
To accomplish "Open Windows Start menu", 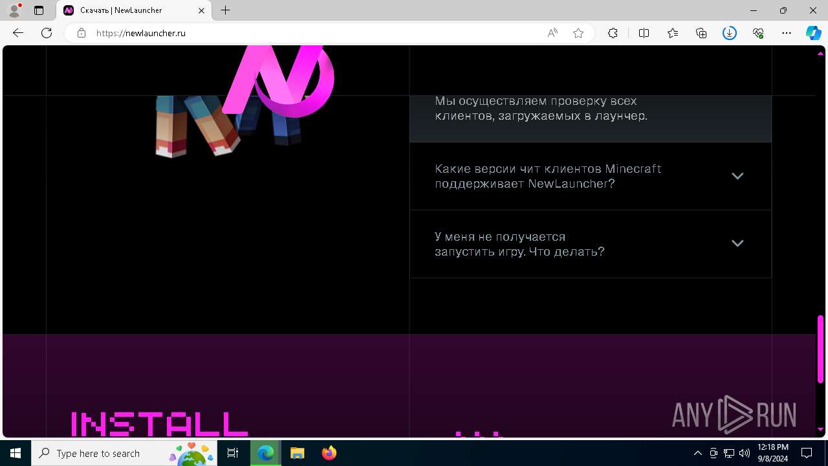I will [16, 453].
